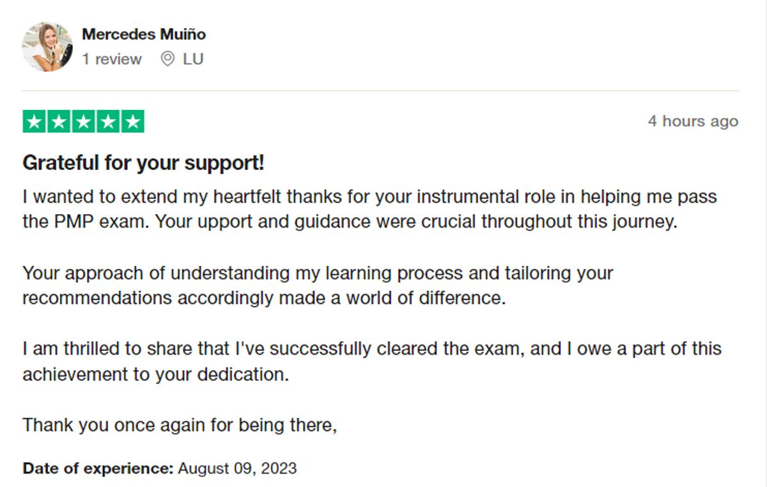This screenshot has width=767, height=487.
Task: Open the Mercedes Muiño reviewer profile name
Action: tap(144, 34)
